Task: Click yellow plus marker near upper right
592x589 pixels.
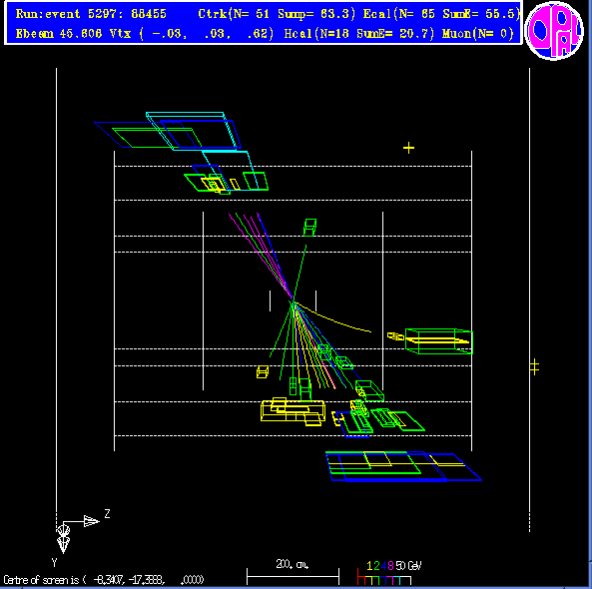Action: click(408, 148)
